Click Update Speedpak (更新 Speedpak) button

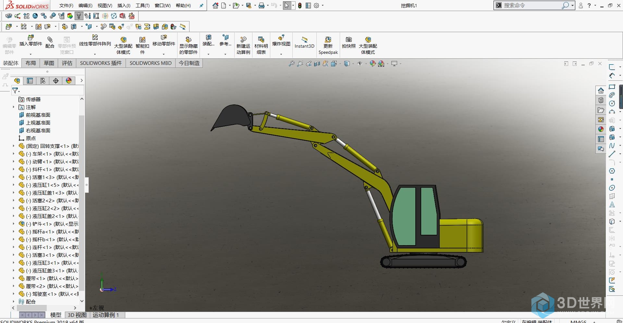[328, 45]
